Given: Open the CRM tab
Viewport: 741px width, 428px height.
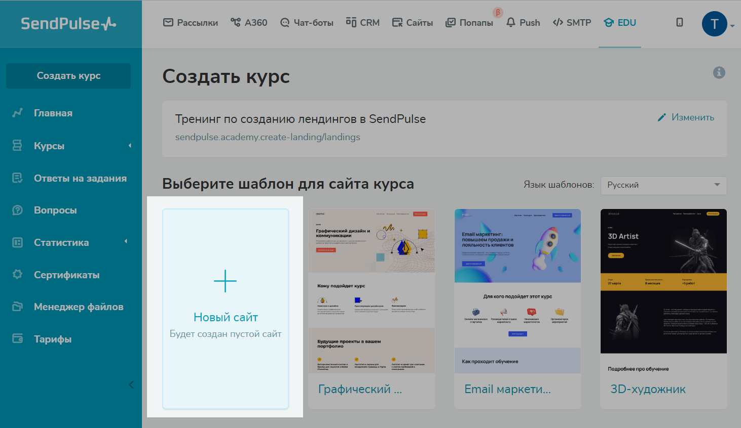Looking at the screenshot, I should [363, 22].
